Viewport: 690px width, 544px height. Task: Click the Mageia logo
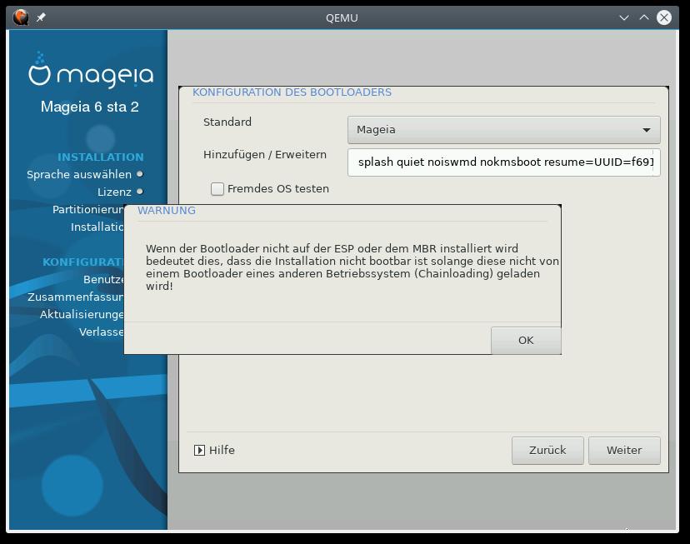91,70
